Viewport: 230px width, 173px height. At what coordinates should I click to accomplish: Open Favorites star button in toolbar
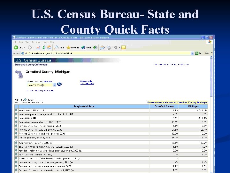[x=73, y=47]
